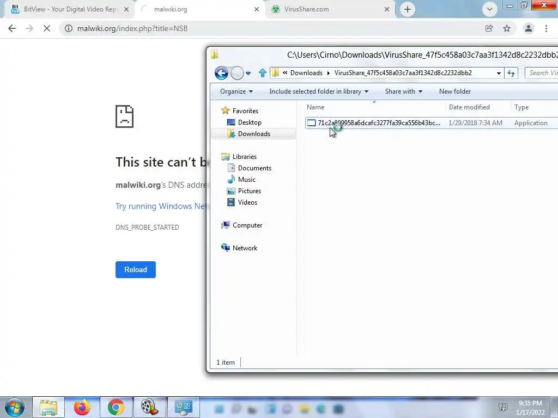Stop loading the malwiki.org page
Image resolution: width=558 pixels, height=418 pixels.
(47, 28)
